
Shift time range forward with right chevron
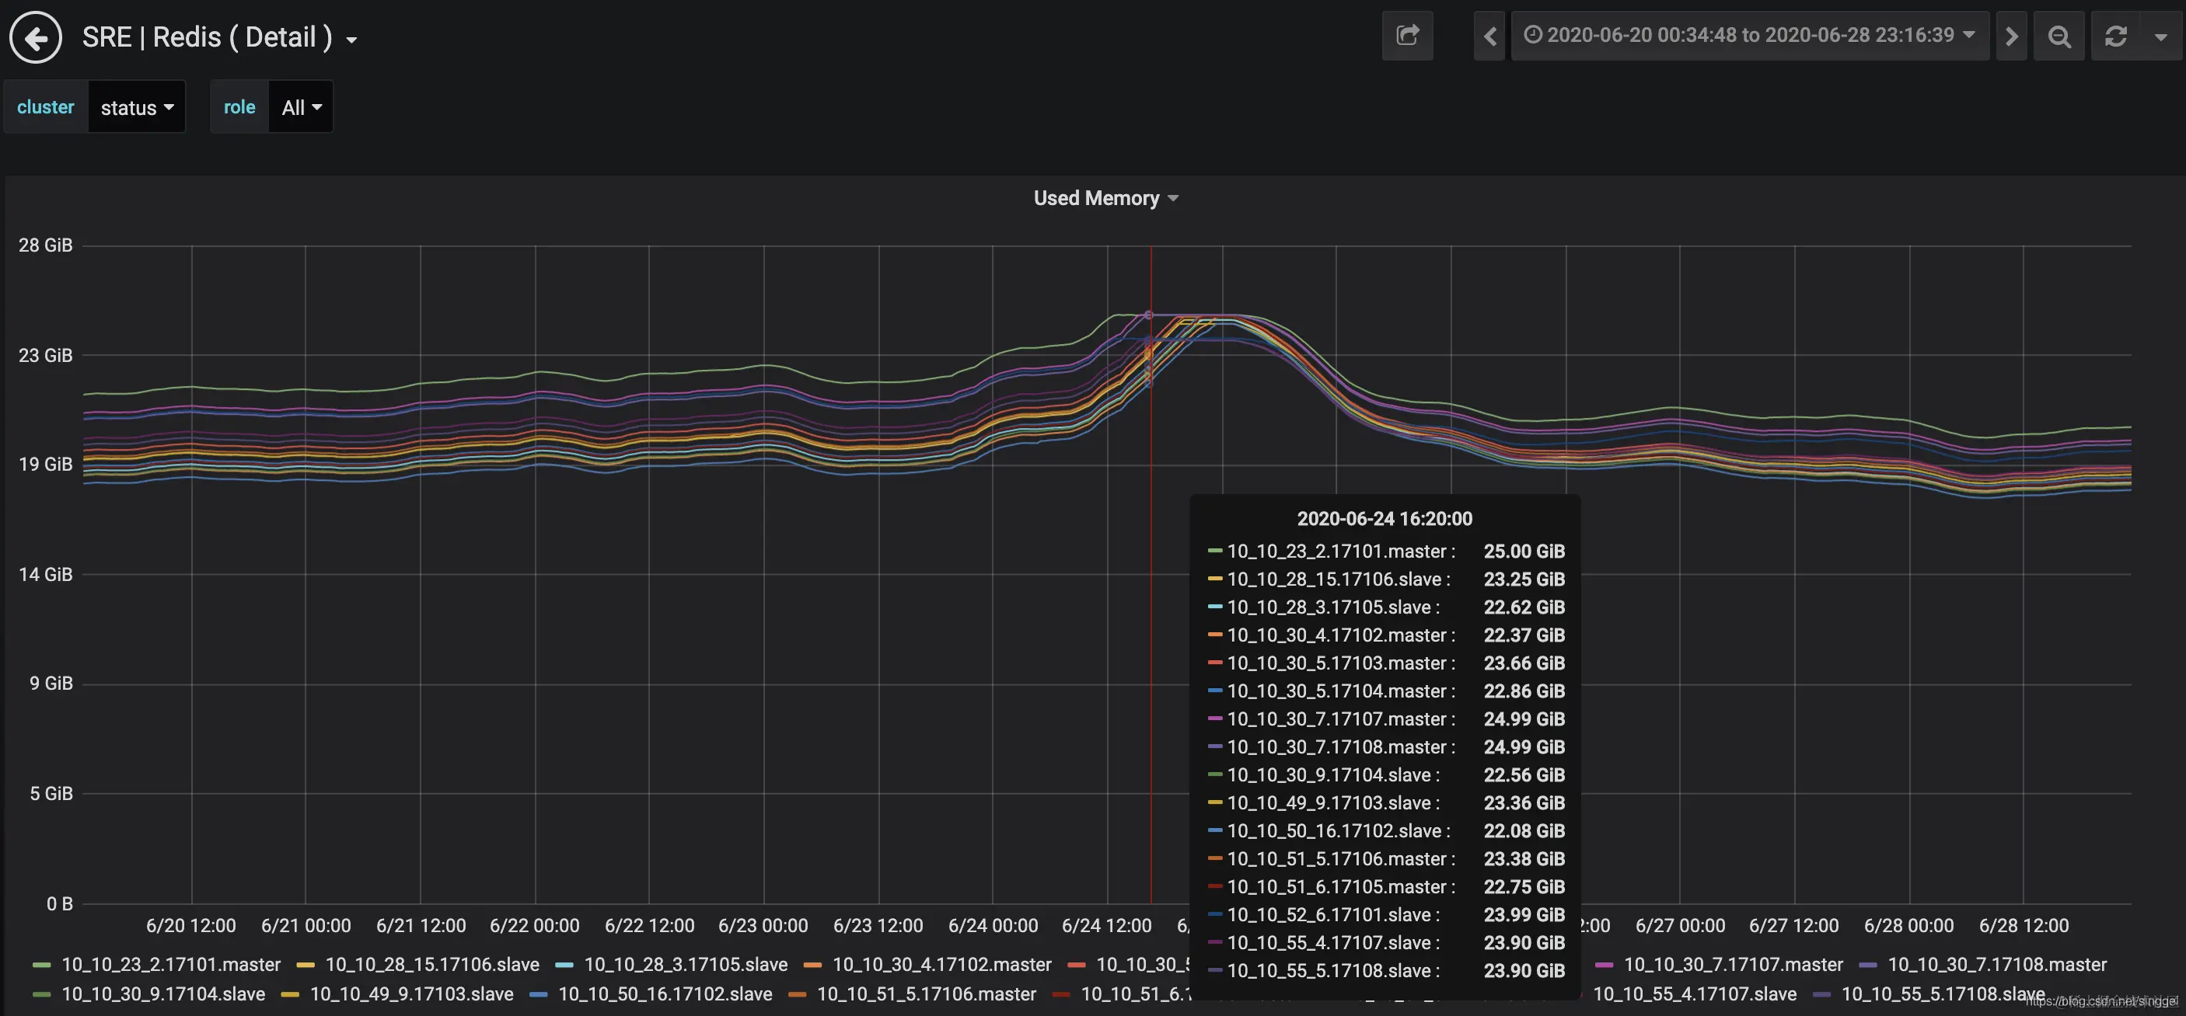[2010, 36]
